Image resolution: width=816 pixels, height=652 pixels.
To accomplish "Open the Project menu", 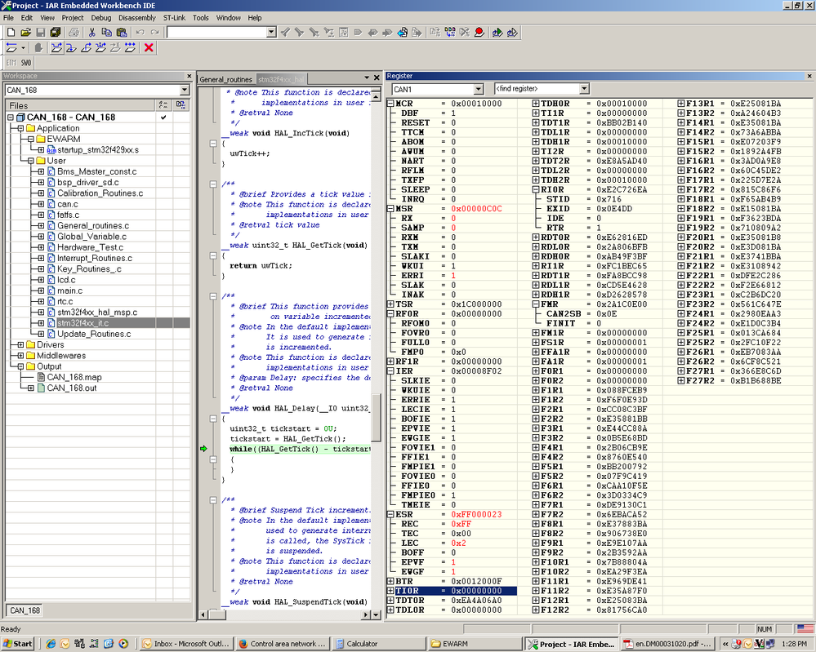I will 73,18.
